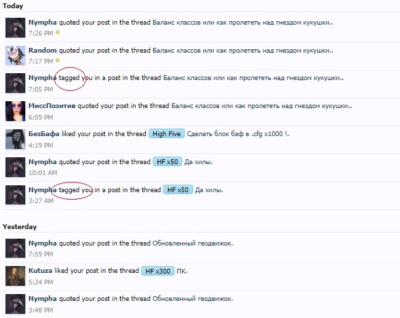Click HF x50 tag in 10:01 AM alert
This screenshot has height=318, width=400.
point(167,161)
